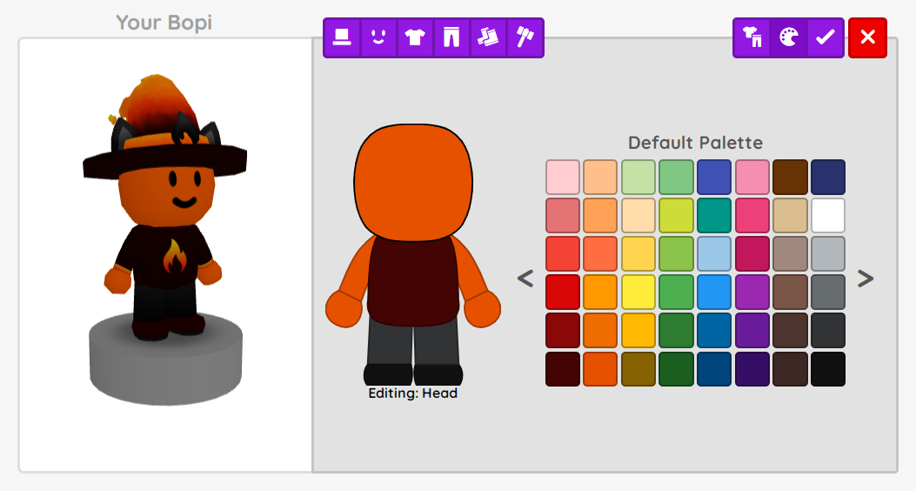This screenshot has height=491, width=916.
Task: Pick the bright yellow color swatch
Action: coord(638,293)
